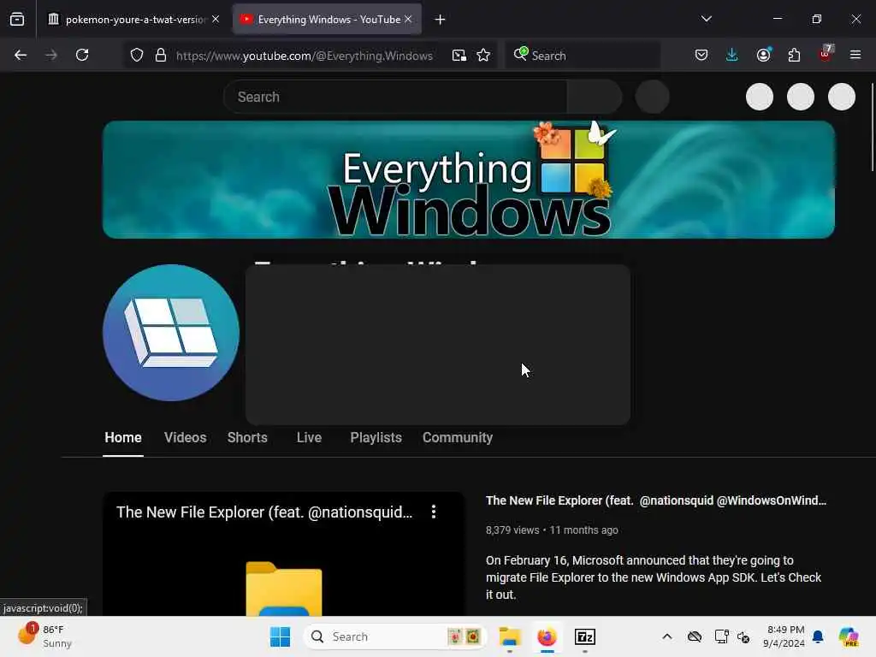Close the Everything Windows YouTube tab

pyautogui.click(x=408, y=19)
